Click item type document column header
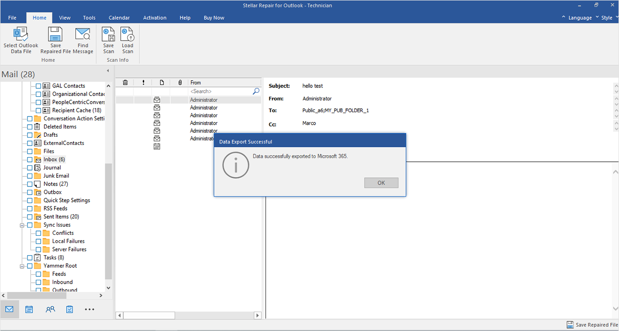Viewport: 619px width, 331px height. click(162, 83)
